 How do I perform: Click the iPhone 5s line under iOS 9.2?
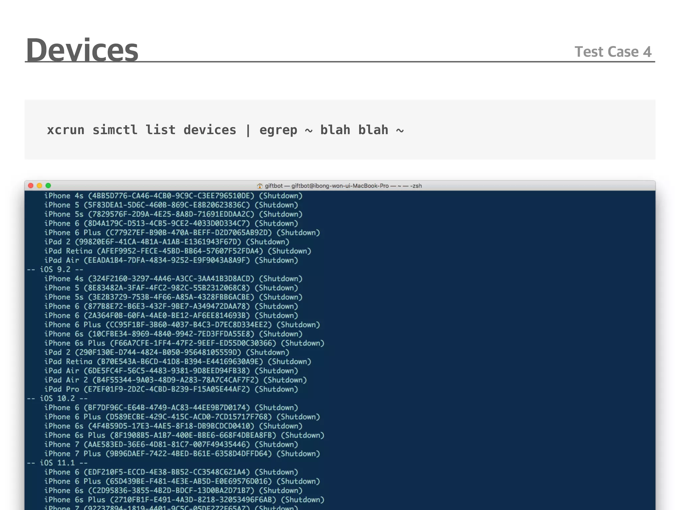tap(173, 297)
